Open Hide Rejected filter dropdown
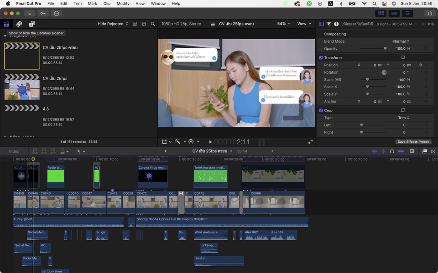Screen dimensions: 438x273 click(x=113, y=24)
